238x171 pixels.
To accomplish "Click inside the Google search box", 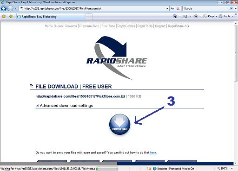I will coord(205,8).
